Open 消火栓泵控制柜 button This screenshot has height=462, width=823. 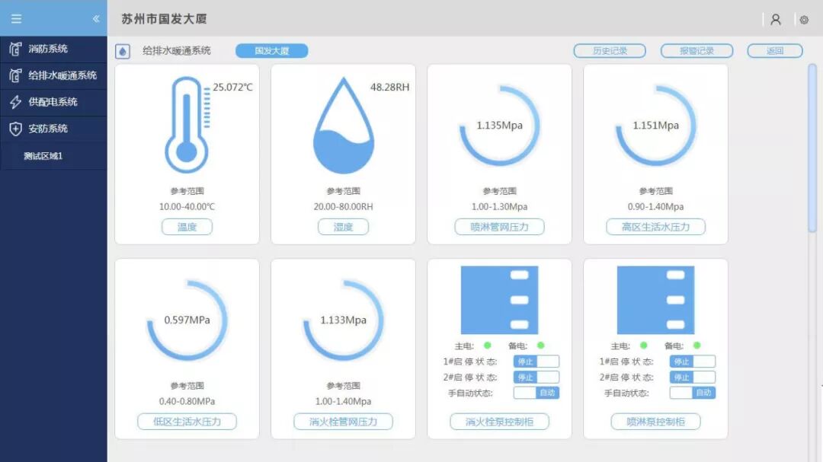(499, 422)
